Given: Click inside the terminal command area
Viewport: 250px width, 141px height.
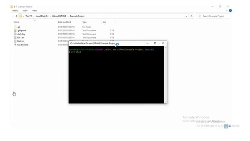Looking at the screenshot, I should 116,75.
